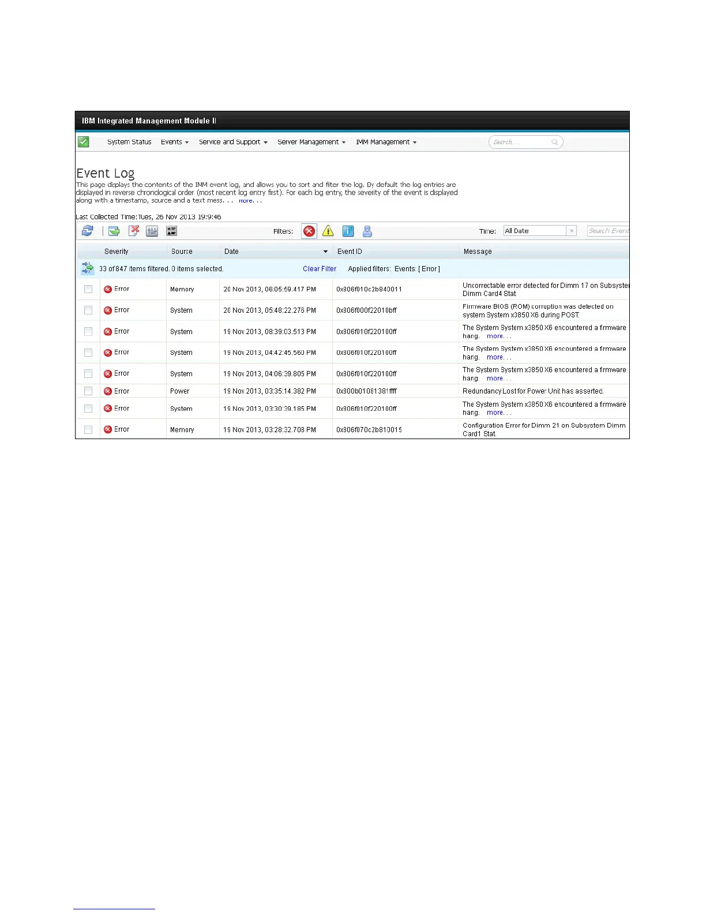Go to System Status page
706x914 pixels.
click(x=129, y=142)
